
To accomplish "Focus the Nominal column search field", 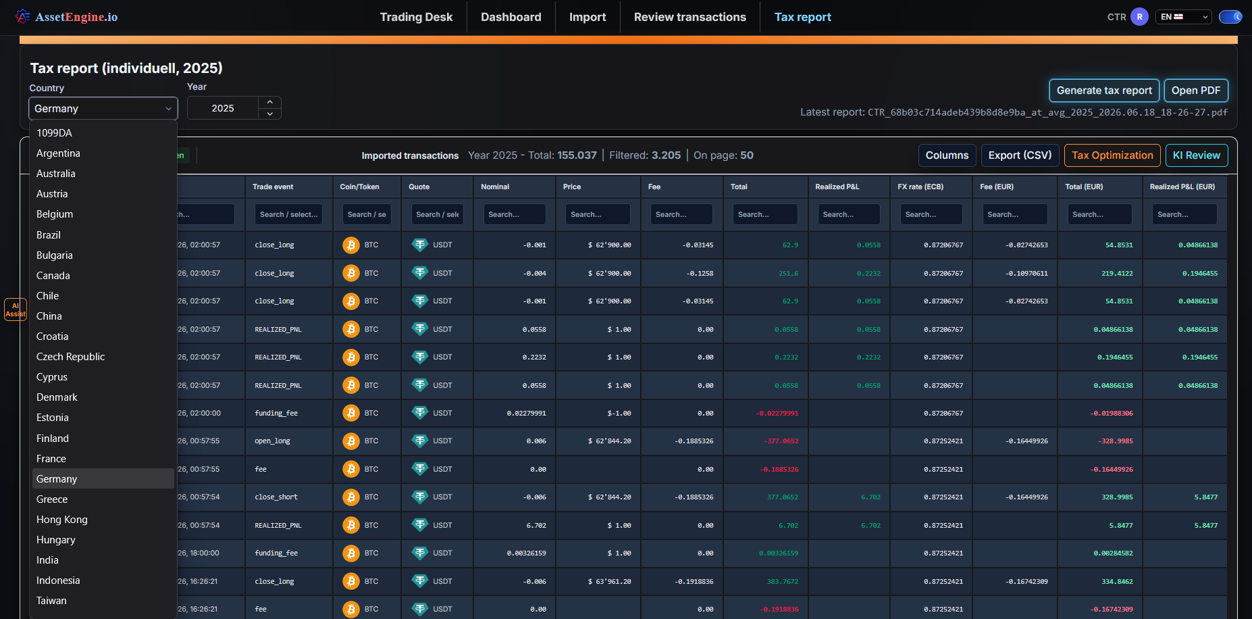I will pyautogui.click(x=515, y=214).
